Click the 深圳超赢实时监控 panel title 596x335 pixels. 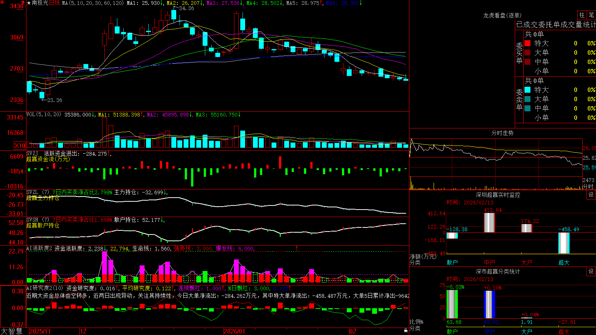pyautogui.click(x=498, y=195)
